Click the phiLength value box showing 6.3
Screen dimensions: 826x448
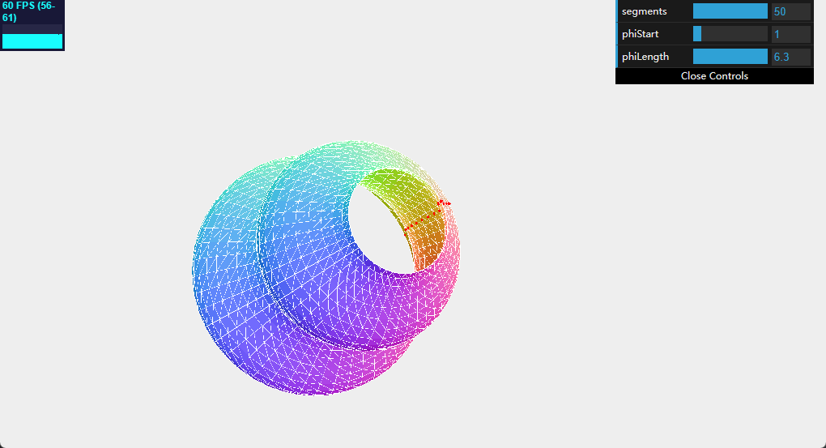click(x=790, y=57)
